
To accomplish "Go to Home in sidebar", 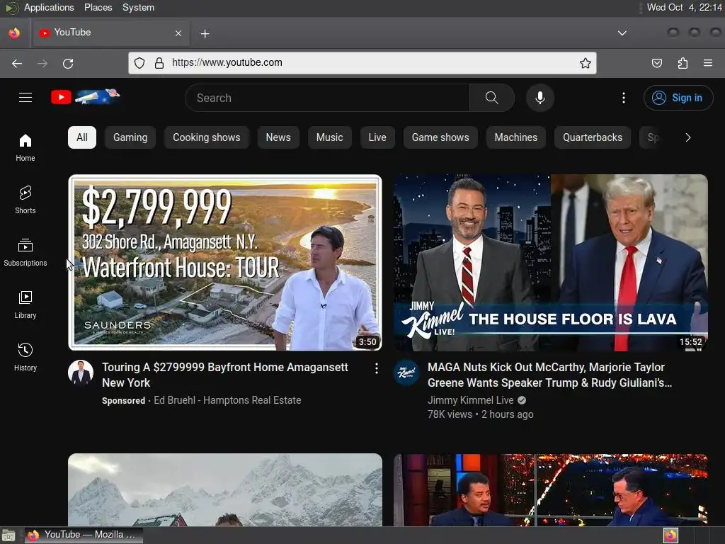I will click(25, 147).
